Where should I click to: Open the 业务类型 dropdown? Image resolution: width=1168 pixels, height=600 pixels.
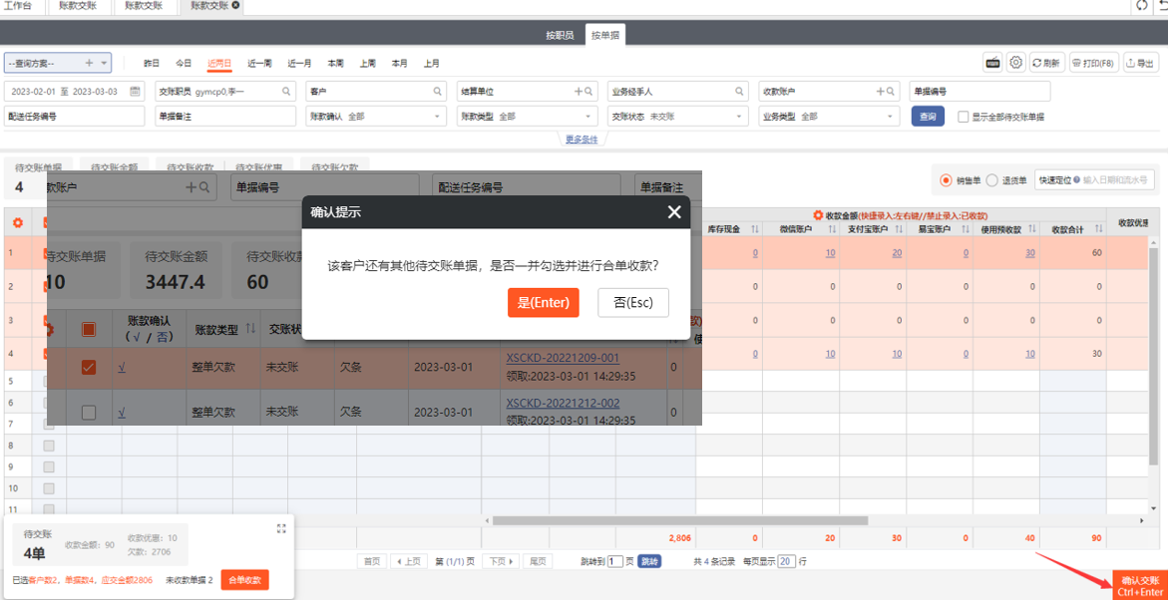[x=828, y=116]
